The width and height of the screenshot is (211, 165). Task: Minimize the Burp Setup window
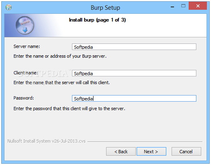coord(172,7)
